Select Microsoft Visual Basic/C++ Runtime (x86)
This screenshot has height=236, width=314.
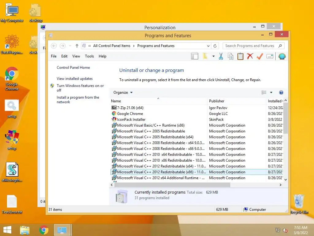tap(151, 125)
